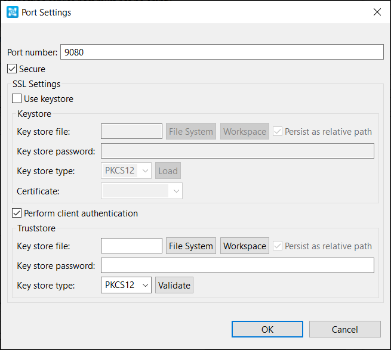Uncheck the Secure checkbox
Screen dimensions: 391x350
[x=12, y=69]
